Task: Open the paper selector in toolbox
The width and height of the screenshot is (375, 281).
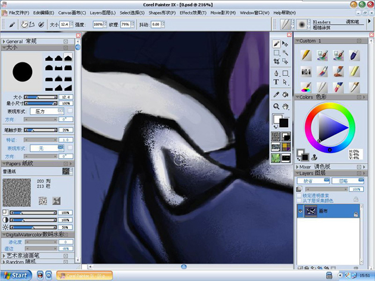Action: [x=276, y=137]
